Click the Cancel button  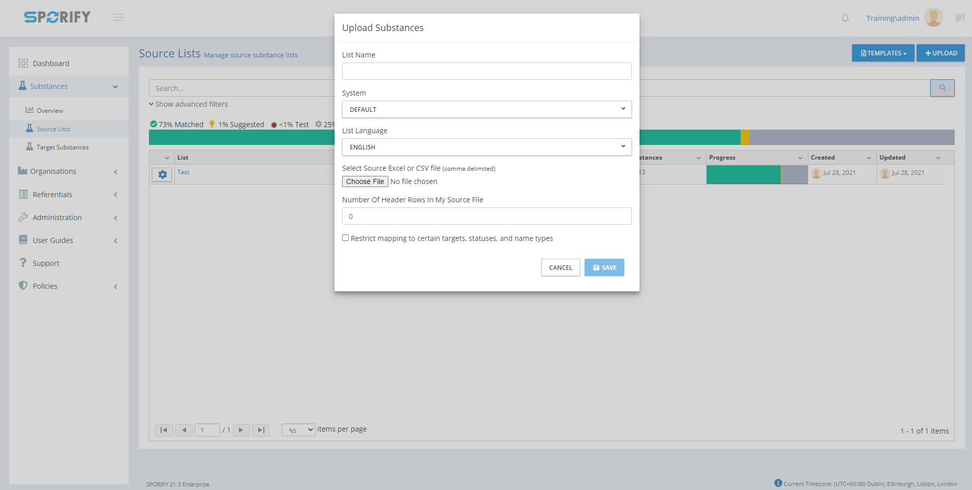[560, 267]
